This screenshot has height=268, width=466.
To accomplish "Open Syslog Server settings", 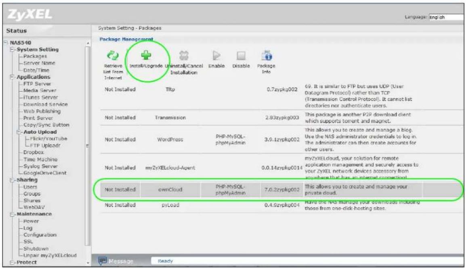I will pyautogui.click(x=41, y=166).
